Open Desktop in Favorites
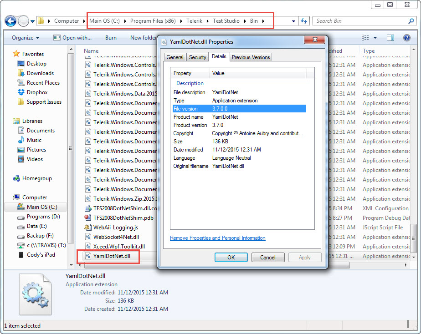 tap(36, 64)
